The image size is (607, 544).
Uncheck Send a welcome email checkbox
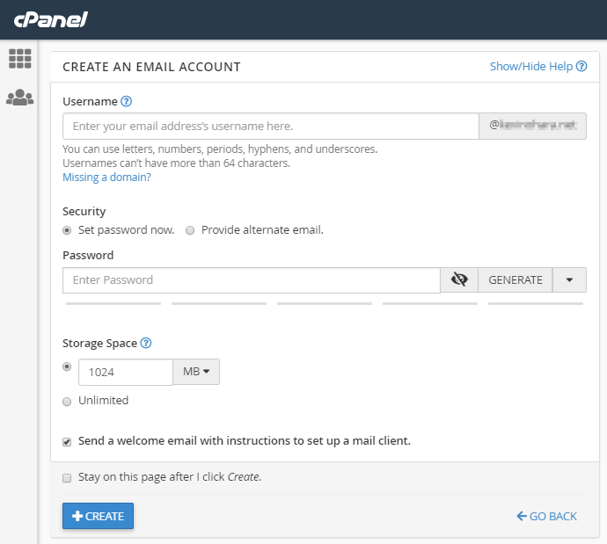[67, 441]
